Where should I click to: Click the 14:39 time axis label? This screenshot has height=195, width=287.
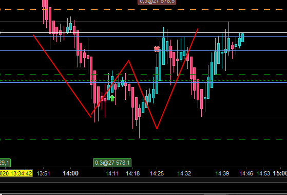pos(222,173)
